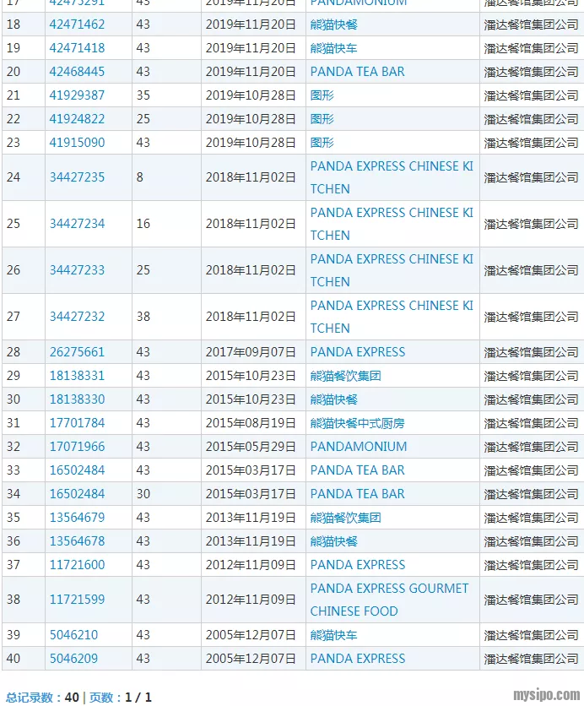Click PANDA EXPRESS trademark in row 37
The height and width of the screenshot is (706, 584).
(358, 565)
